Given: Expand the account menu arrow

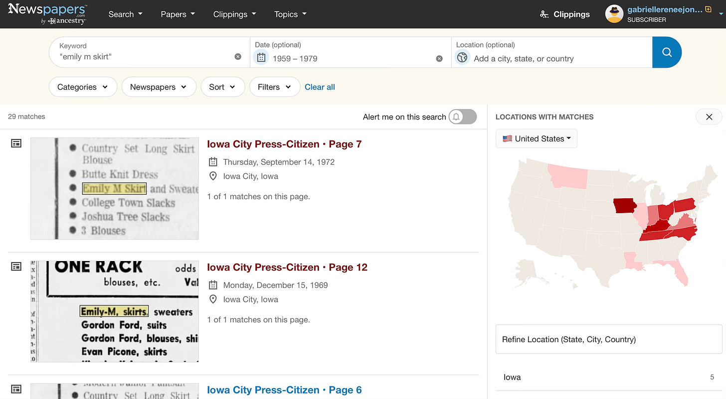Looking at the screenshot, I should pyautogui.click(x=721, y=15).
